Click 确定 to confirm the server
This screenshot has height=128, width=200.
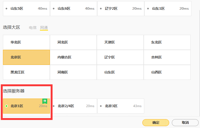point(155,123)
